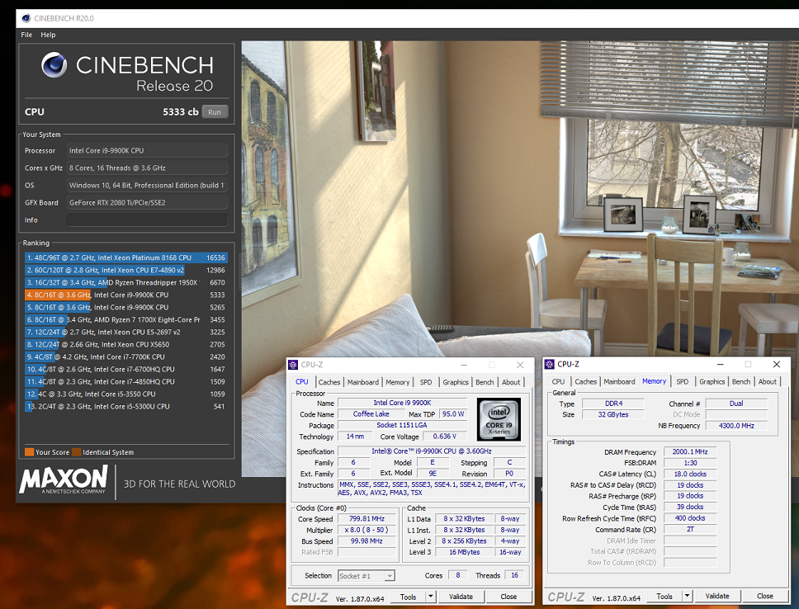Open About tab in right CPU-Z
The image size is (799, 609).
[x=768, y=382]
